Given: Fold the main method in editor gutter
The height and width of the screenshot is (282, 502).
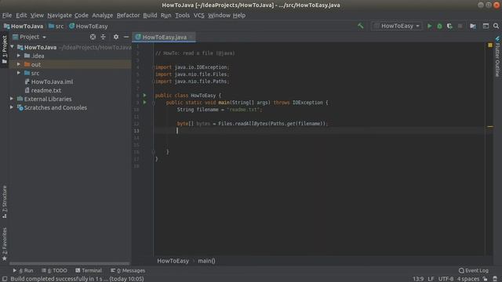Looking at the screenshot, I should 154,103.
